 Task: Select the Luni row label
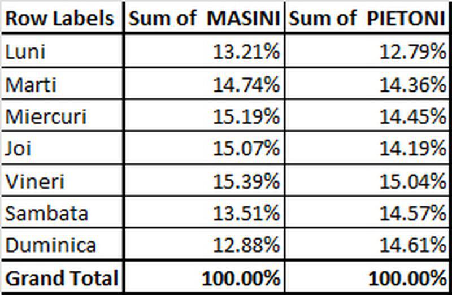[62, 52]
